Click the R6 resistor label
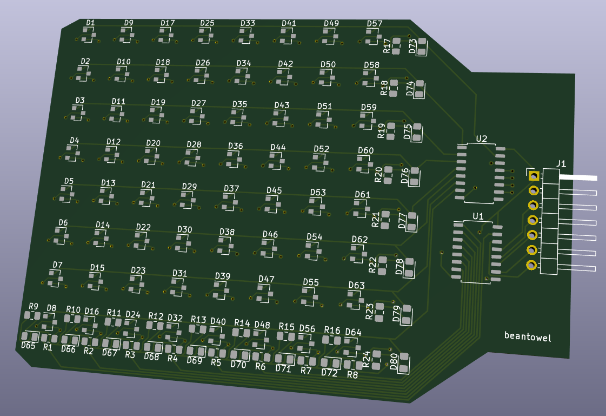606x416 pixels. pos(261,366)
